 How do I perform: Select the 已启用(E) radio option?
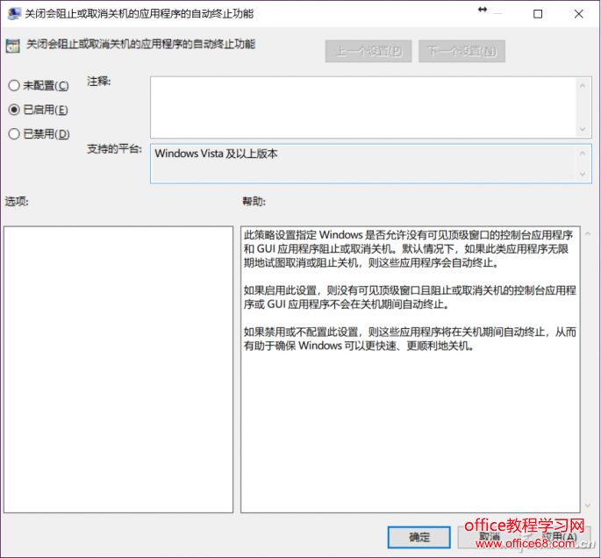click(38, 110)
